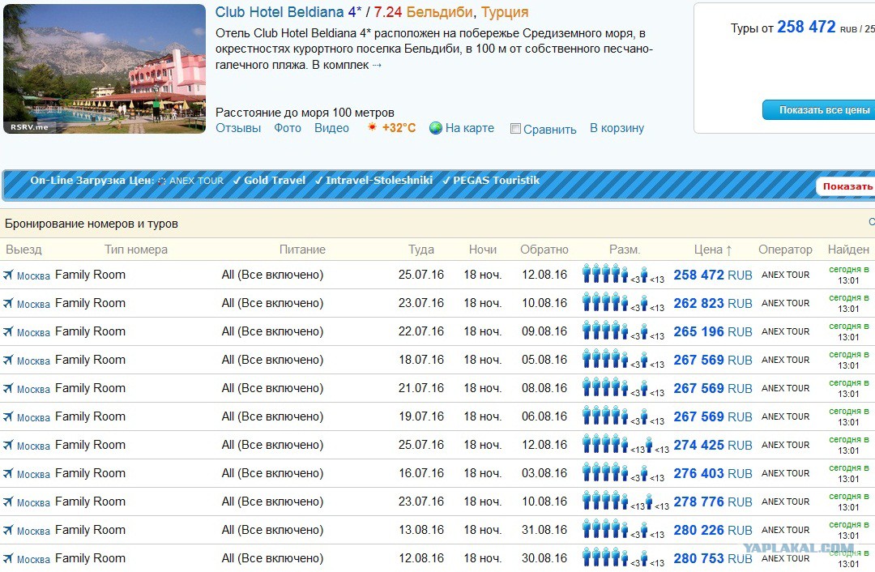Open the 274 425 RUB price link
875x572 pixels.
713,446
